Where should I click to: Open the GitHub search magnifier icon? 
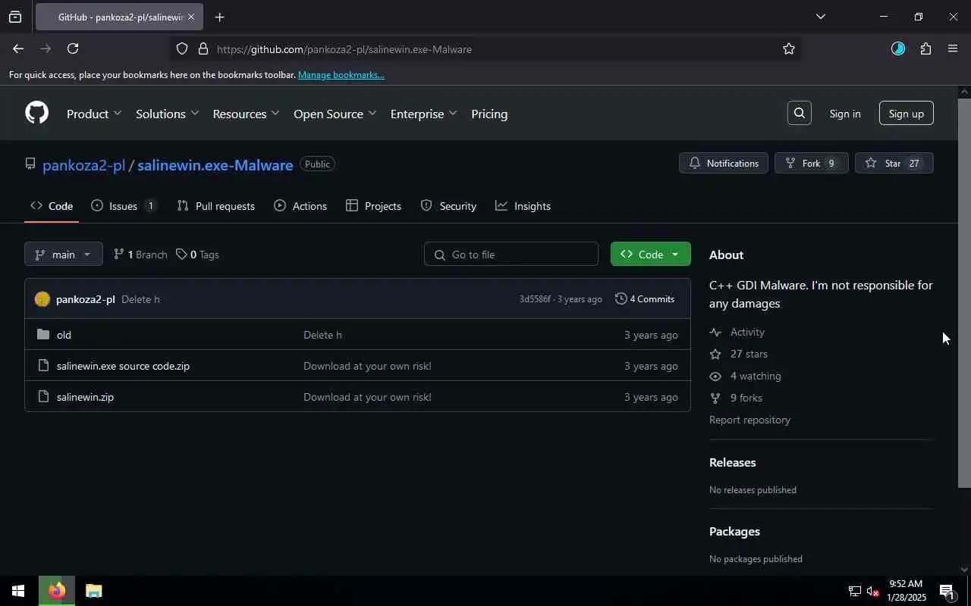(799, 113)
